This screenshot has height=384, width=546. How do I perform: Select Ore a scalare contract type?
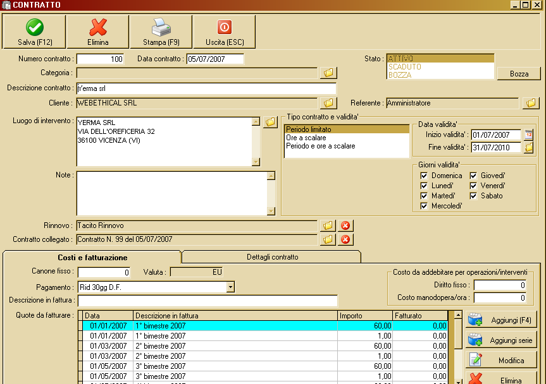click(x=347, y=138)
